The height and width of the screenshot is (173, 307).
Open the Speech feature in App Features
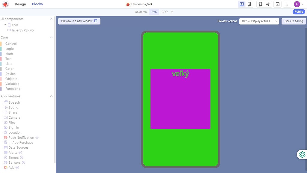click(14, 102)
